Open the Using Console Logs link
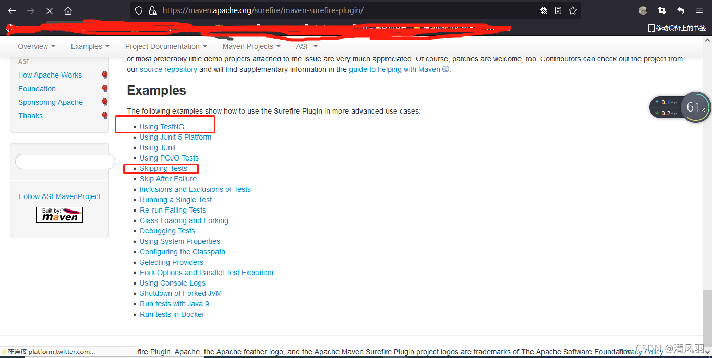Screen dimensions: 712x358 click(x=173, y=283)
